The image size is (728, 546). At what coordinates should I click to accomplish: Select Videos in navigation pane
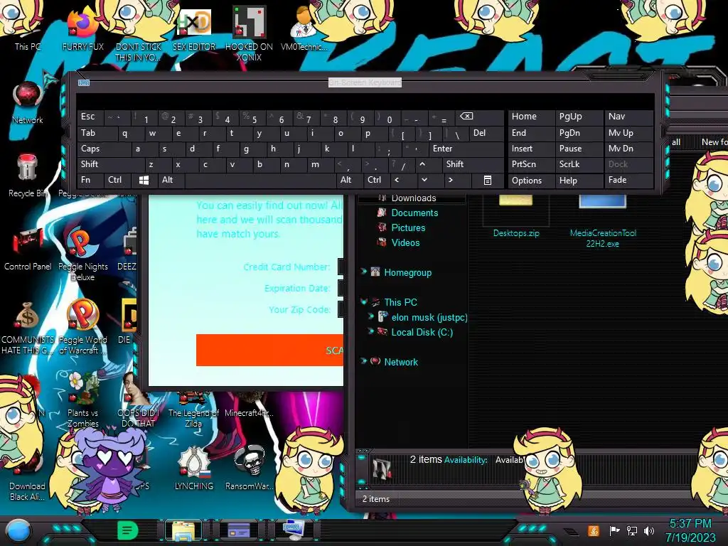(x=405, y=242)
